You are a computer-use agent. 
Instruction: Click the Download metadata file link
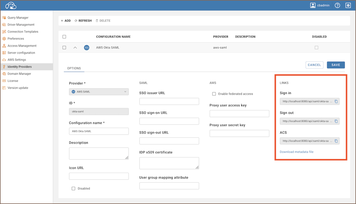[x=296, y=152]
